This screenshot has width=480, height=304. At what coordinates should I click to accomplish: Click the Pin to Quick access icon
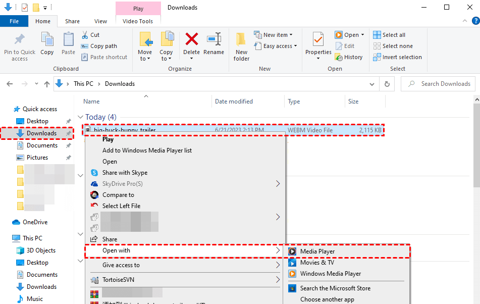pyautogui.click(x=20, y=39)
